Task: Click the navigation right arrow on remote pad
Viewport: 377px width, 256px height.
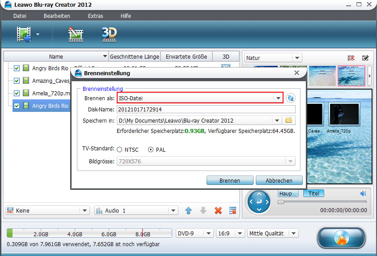Action: [267, 202]
